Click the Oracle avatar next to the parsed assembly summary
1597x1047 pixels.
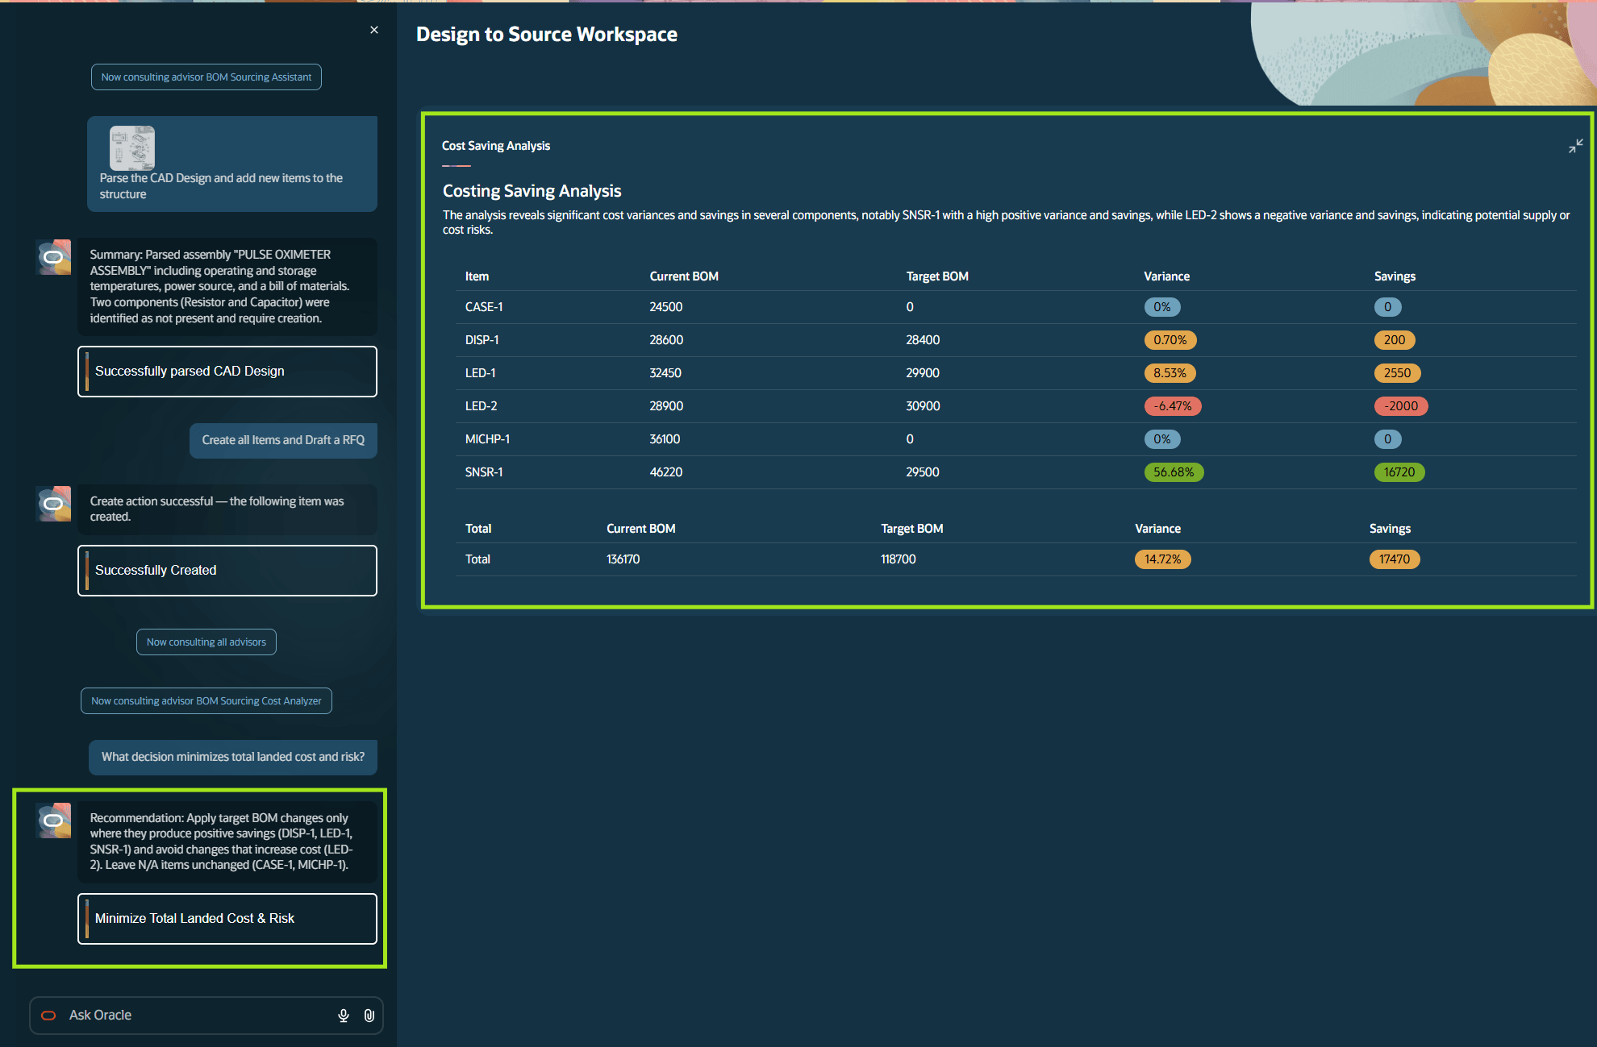(53, 257)
